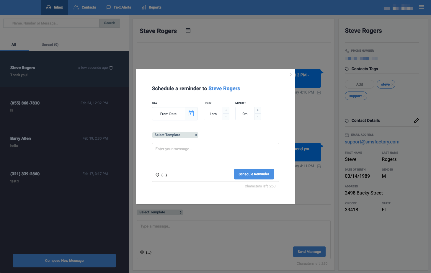Decrease the hour with minus button
The height and width of the screenshot is (273, 431).
pyautogui.click(x=226, y=117)
